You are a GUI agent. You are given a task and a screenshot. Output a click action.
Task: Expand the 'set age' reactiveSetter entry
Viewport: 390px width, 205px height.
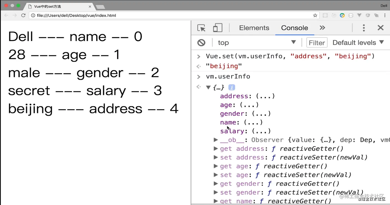pos(216,175)
